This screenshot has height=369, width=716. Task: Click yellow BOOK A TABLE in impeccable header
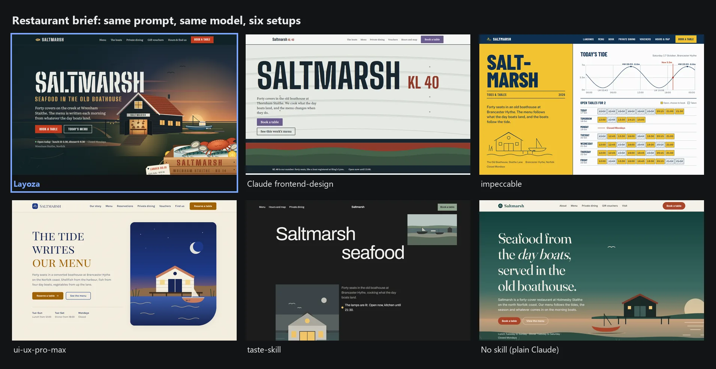coord(686,39)
